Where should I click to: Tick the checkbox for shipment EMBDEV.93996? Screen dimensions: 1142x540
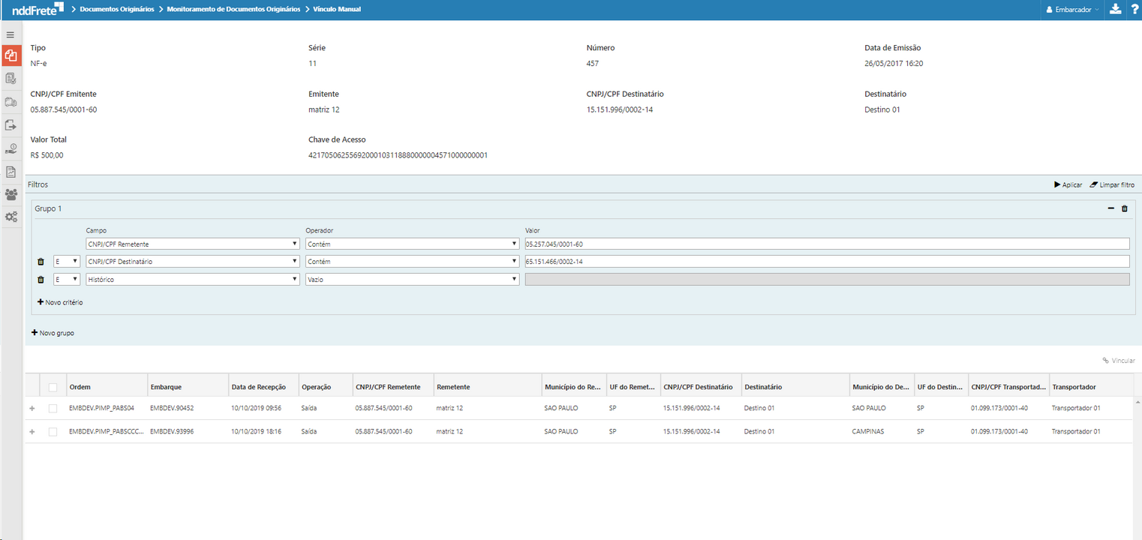[x=53, y=432]
